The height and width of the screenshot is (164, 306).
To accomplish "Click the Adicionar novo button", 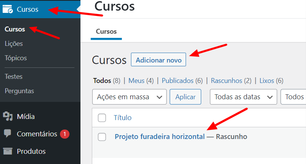I will [158, 59].
